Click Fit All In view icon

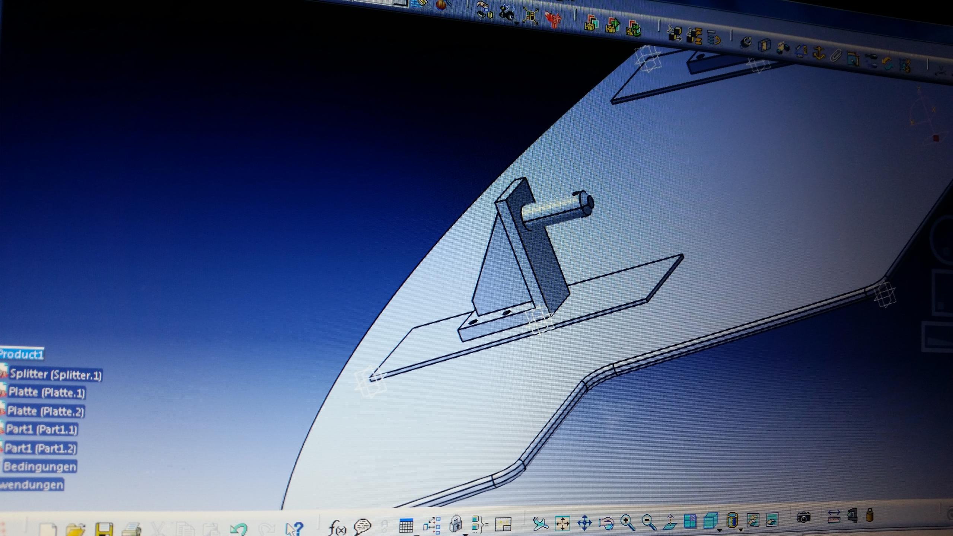point(562,523)
